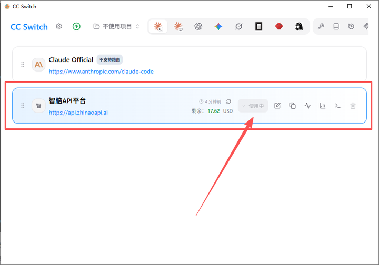Run speed test for 智脑API平台
This screenshot has height=265, width=379.
(307, 106)
